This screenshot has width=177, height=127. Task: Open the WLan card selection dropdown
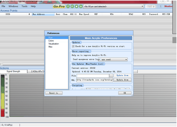click(113, 7)
